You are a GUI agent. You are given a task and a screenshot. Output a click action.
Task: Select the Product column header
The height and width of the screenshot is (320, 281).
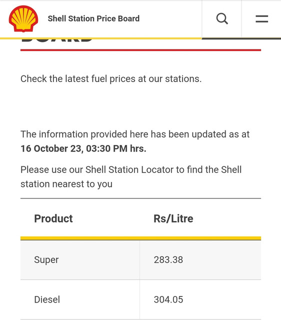click(x=53, y=218)
